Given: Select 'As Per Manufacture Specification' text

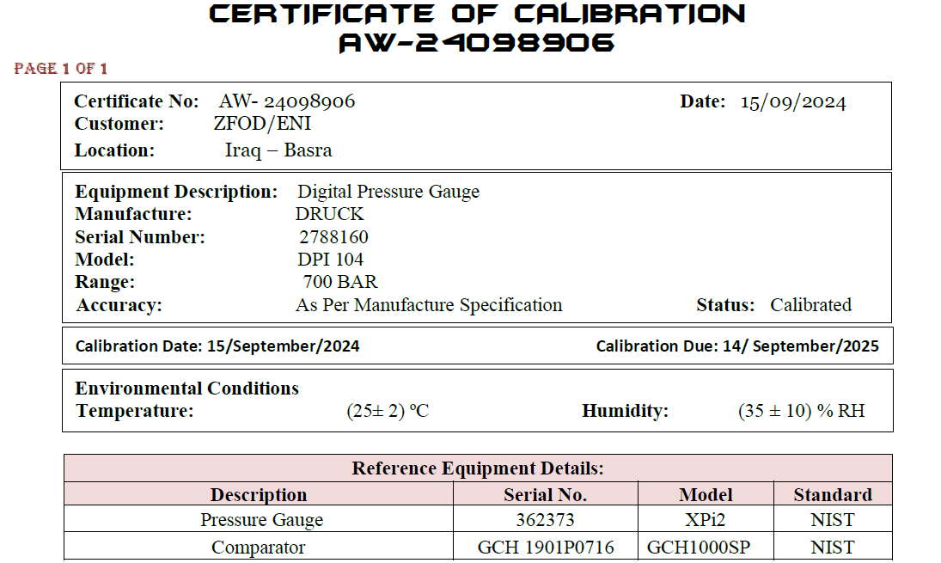Looking at the screenshot, I should pos(429,305).
